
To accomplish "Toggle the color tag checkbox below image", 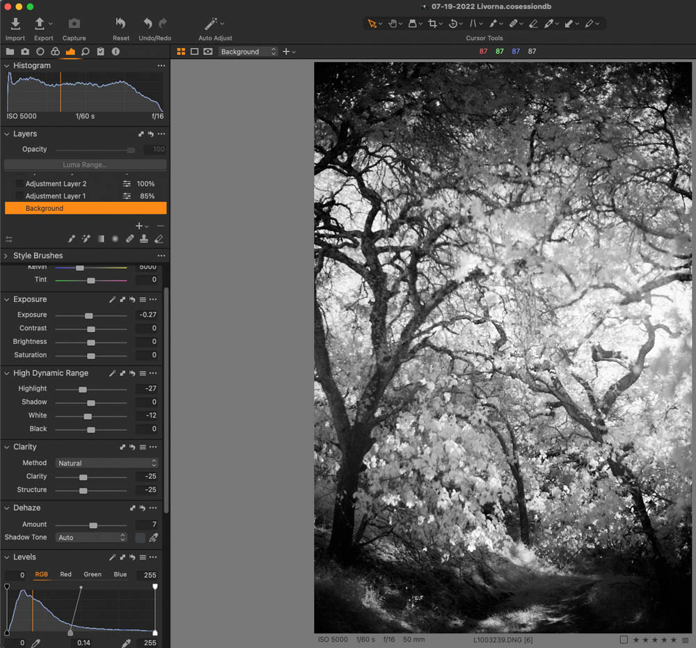I will (x=624, y=640).
